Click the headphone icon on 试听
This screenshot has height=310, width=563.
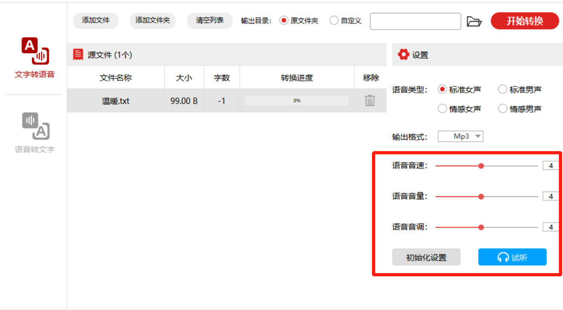pyautogui.click(x=503, y=258)
